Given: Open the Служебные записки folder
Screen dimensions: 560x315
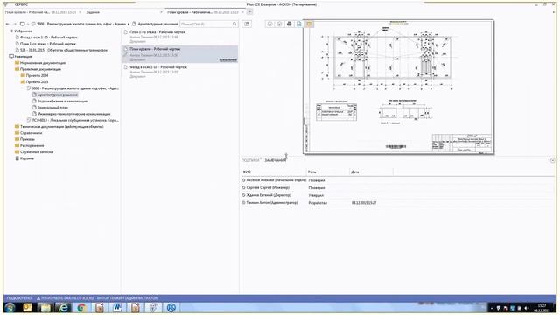Looking at the screenshot, I should [36, 151].
